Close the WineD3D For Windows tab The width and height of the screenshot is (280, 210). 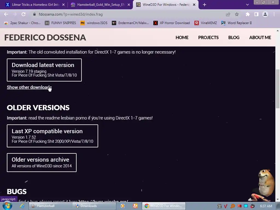pos(194,5)
